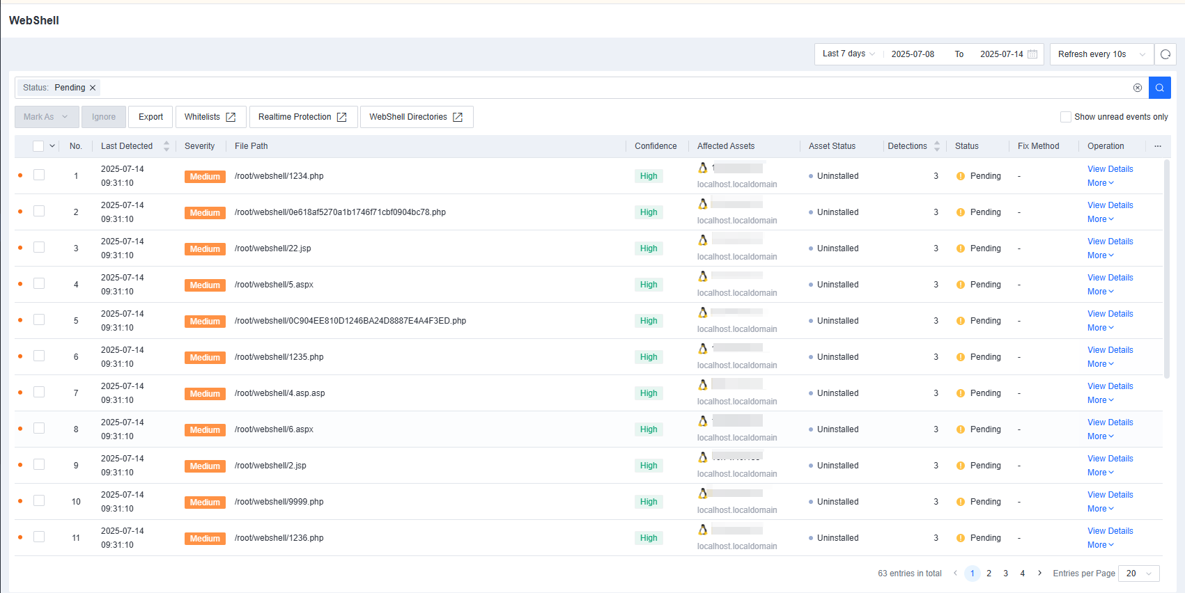This screenshot has height=593, width=1185.
Task: Click Linux penguin icon for 1235.php row
Action: coord(703,349)
